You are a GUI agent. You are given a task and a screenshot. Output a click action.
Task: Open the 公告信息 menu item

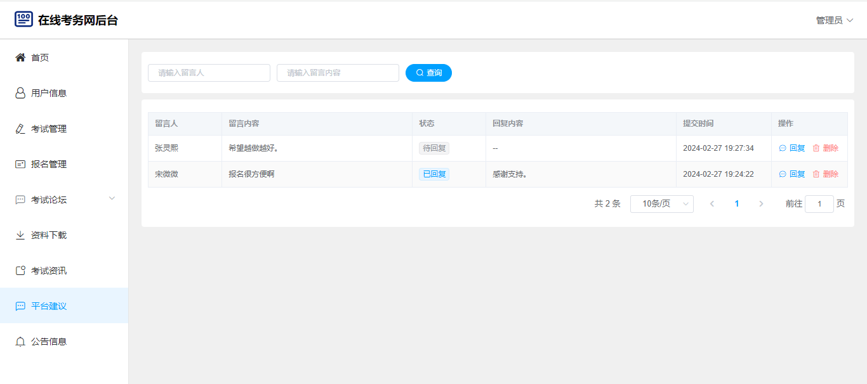coord(49,342)
